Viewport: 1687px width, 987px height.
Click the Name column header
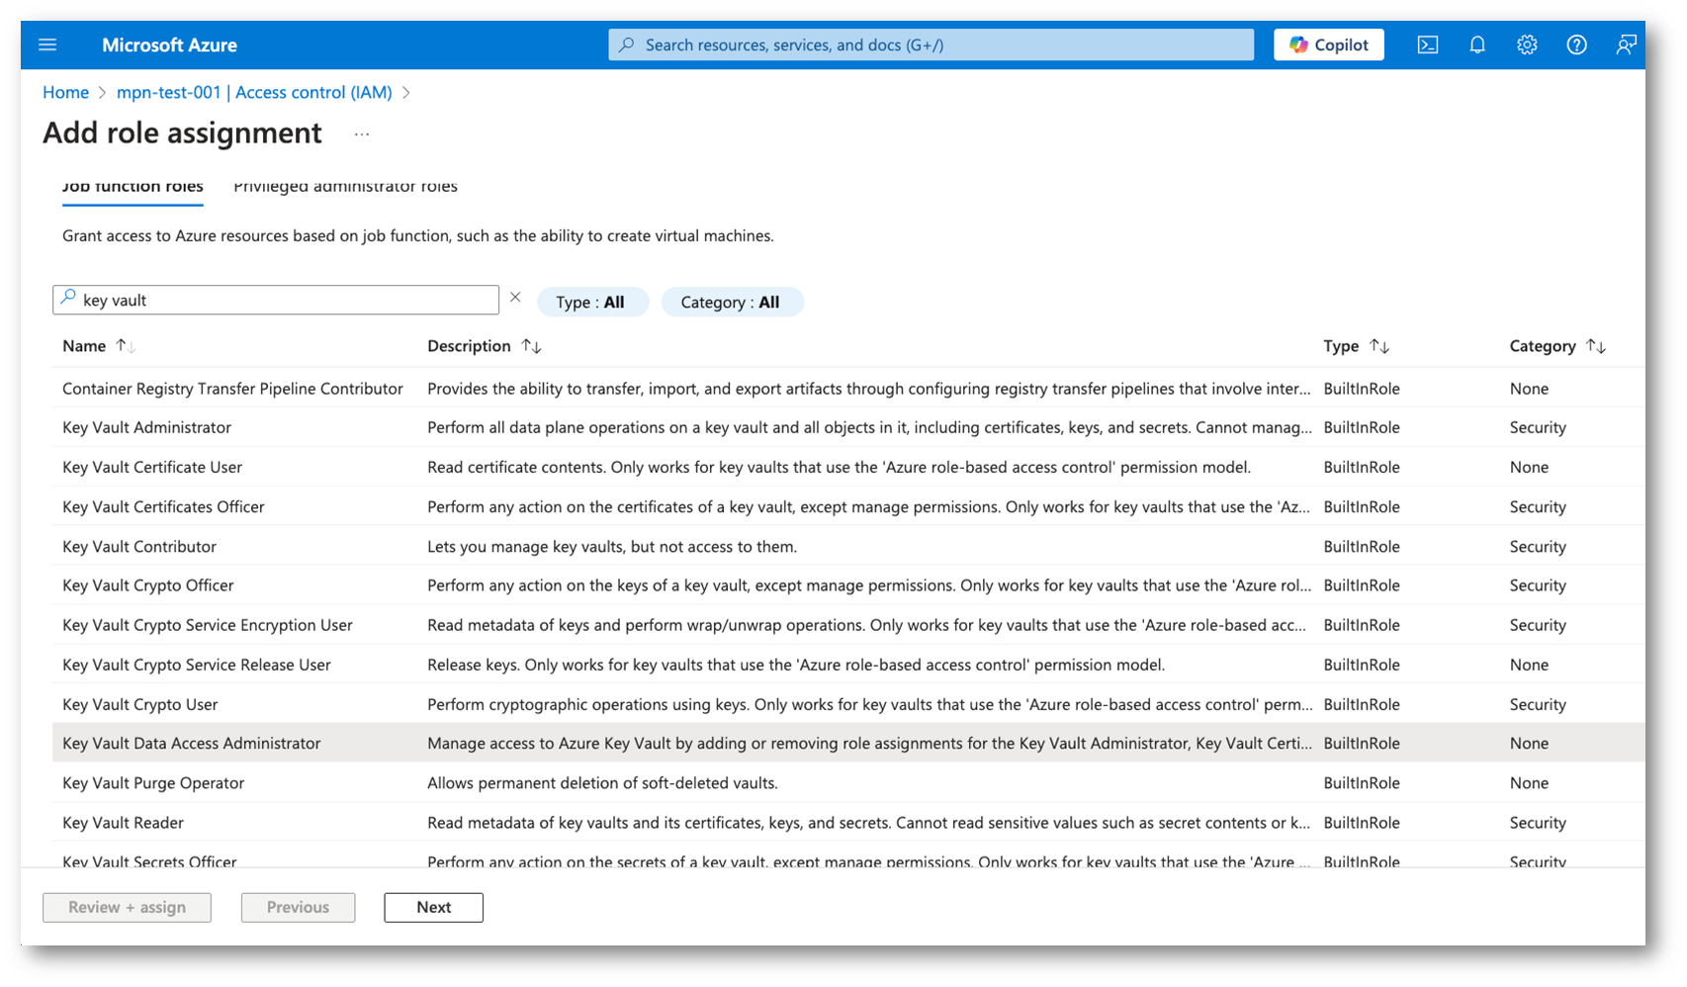(84, 346)
